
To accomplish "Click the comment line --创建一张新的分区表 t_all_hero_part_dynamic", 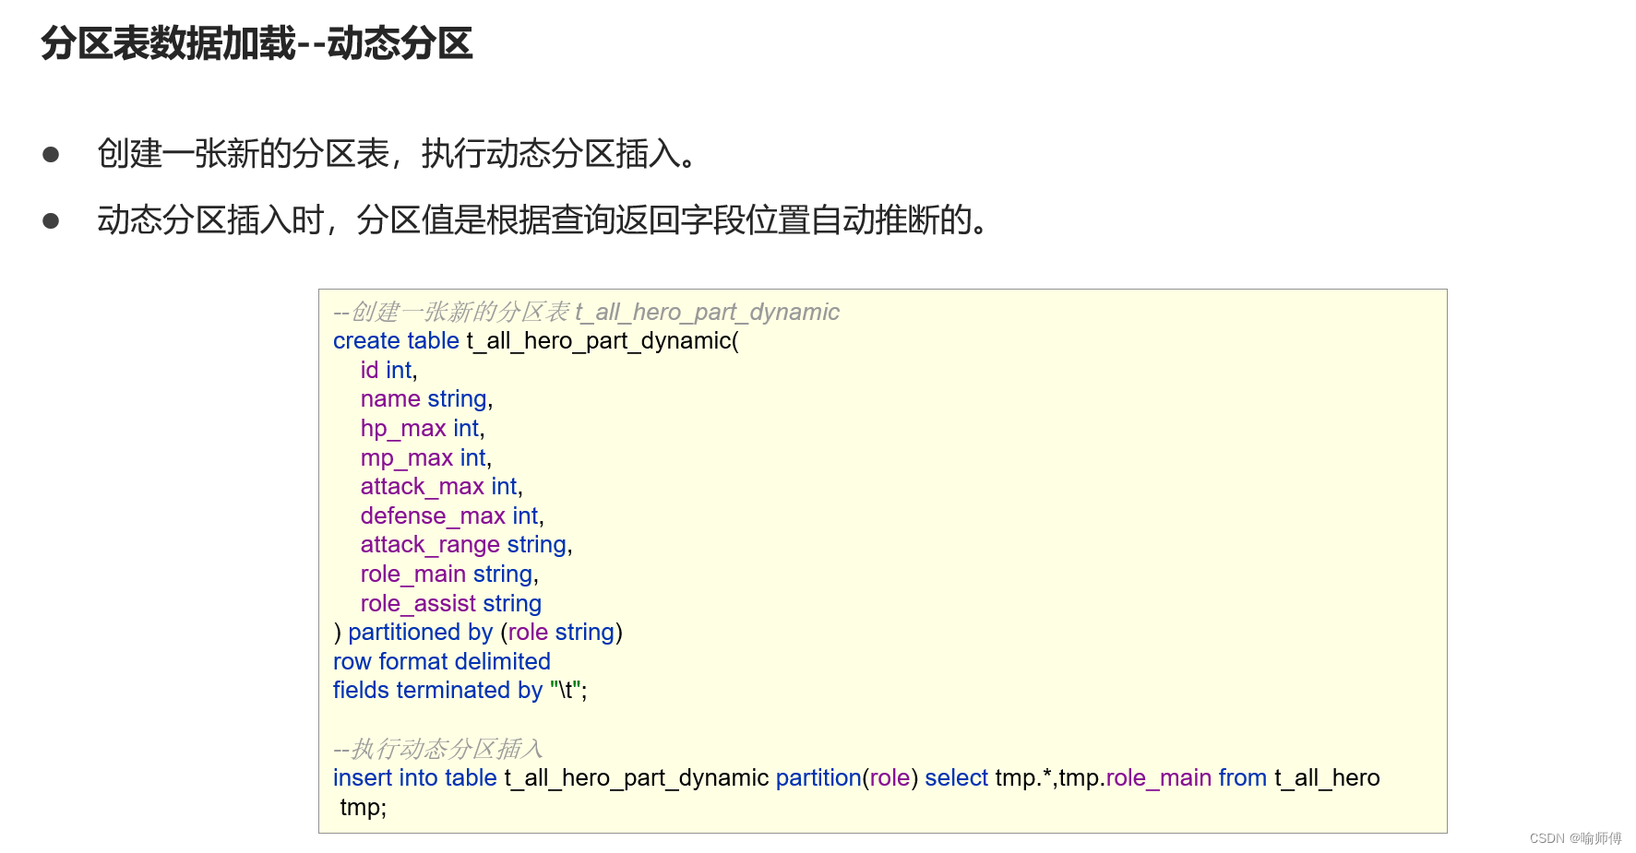I will (x=586, y=312).
